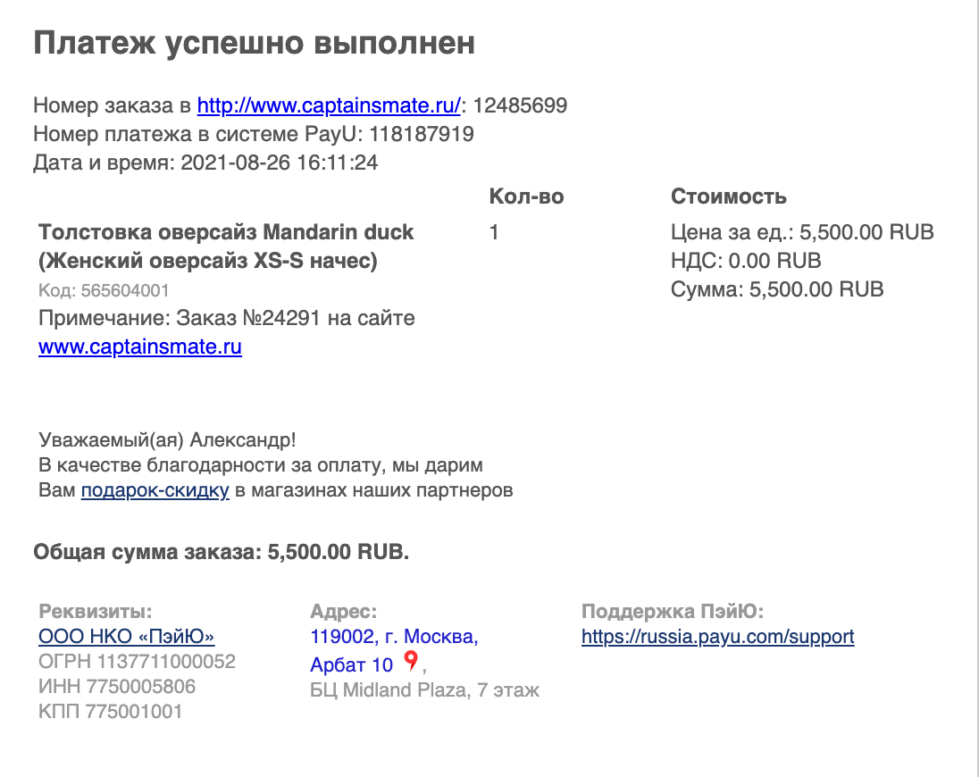Select the date and time 2021-08-26 16:11:24
The width and height of the screenshot is (979, 777).
point(279,163)
